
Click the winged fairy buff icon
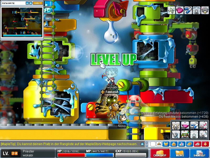(172, 10)
